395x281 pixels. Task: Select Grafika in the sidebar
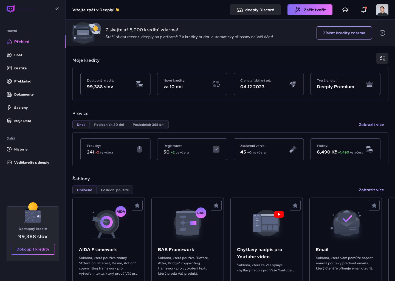pyautogui.click(x=20, y=68)
